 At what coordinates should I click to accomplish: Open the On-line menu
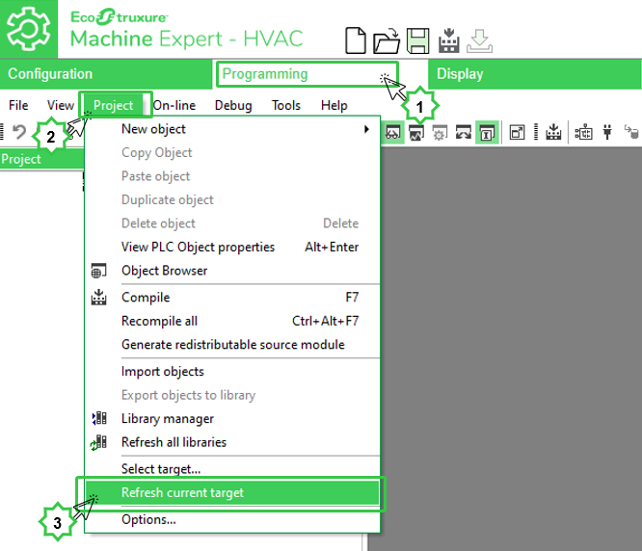(174, 105)
